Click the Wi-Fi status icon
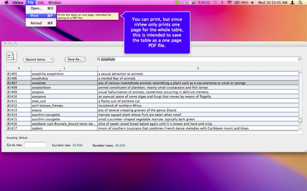This screenshot has width=307, height=191. point(229,3)
